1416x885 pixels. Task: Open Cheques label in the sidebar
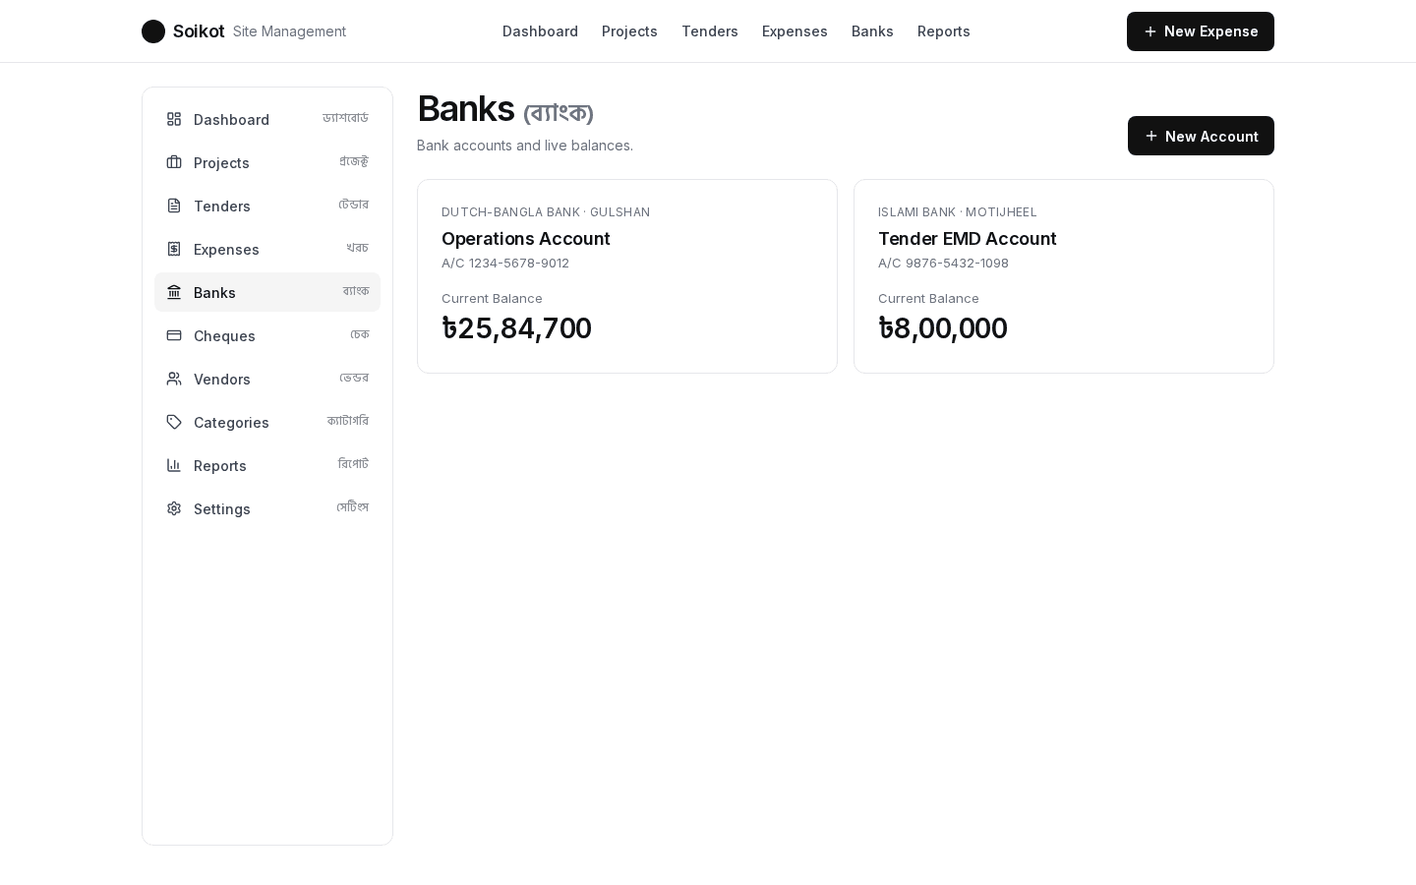tap(224, 335)
